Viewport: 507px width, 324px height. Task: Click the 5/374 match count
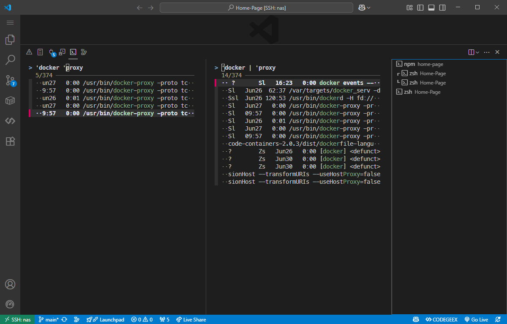pyautogui.click(x=44, y=75)
